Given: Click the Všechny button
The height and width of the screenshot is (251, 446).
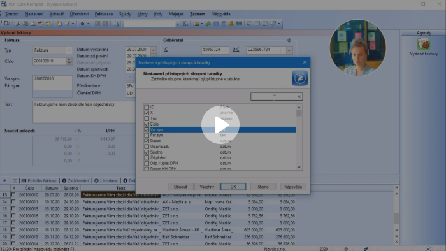Looking at the screenshot, I should (207, 187).
